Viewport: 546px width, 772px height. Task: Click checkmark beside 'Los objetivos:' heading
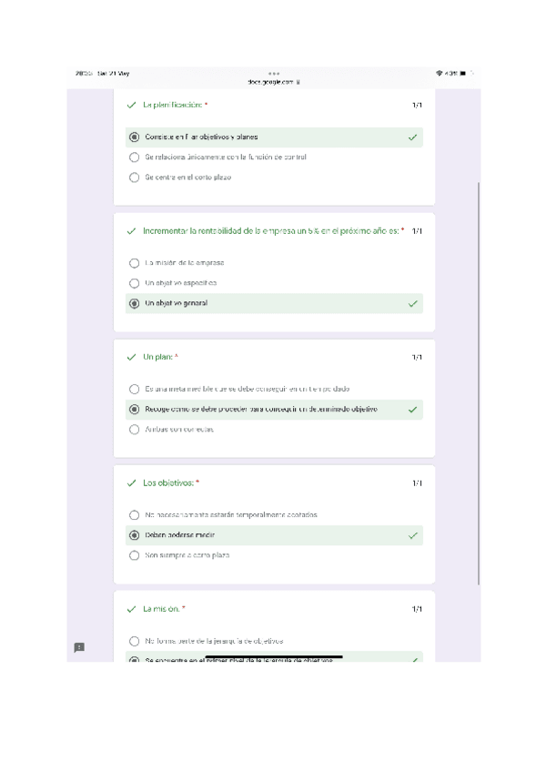click(132, 482)
